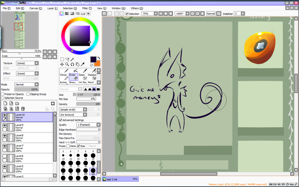Select the eyedropper color picker tool
The height and width of the screenshot is (187, 299).
click(x=83, y=64)
